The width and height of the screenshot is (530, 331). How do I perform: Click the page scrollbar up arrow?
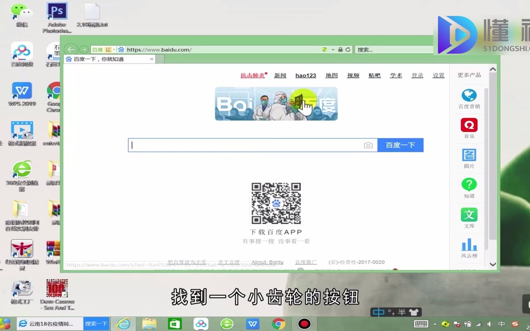[x=493, y=69]
